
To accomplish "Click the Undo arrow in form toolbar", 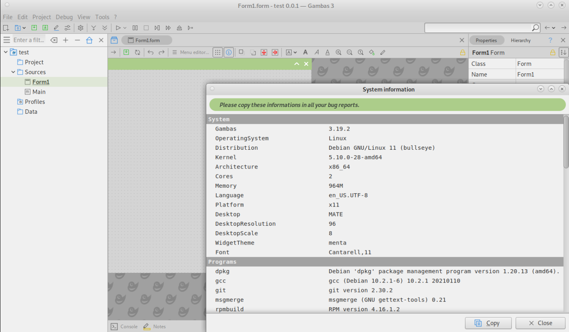I will tap(151, 53).
